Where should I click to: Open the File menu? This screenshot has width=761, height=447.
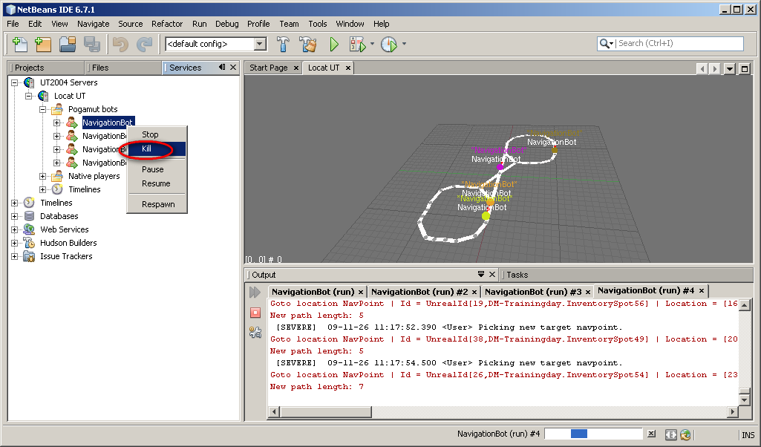(x=13, y=24)
